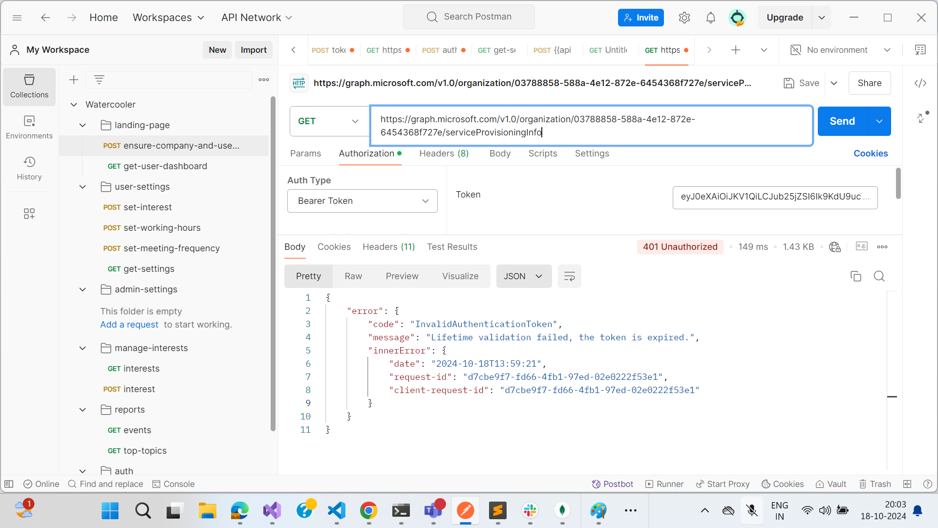Select the Visualize response view
This screenshot has width=938, height=528.
click(x=460, y=276)
